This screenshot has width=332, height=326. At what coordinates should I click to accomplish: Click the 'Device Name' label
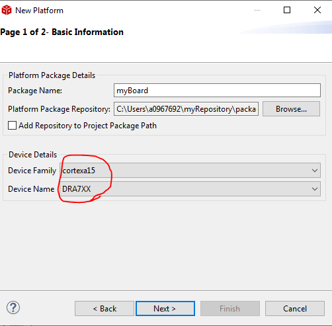point(31,189)
